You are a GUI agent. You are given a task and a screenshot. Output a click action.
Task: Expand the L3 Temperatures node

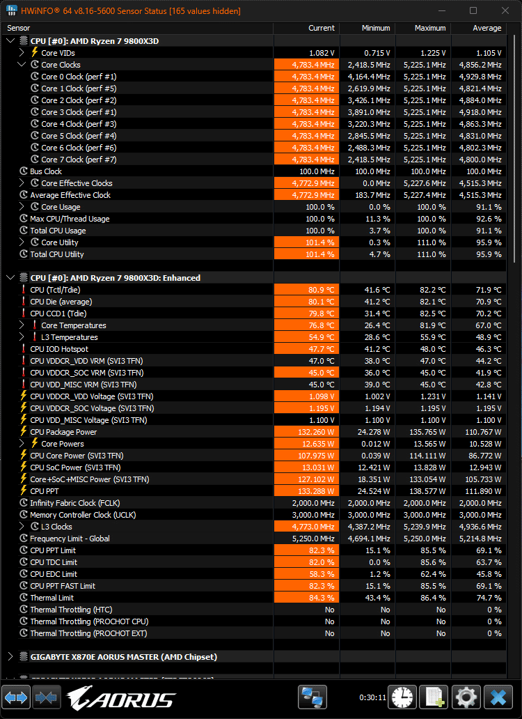[22, 337]
